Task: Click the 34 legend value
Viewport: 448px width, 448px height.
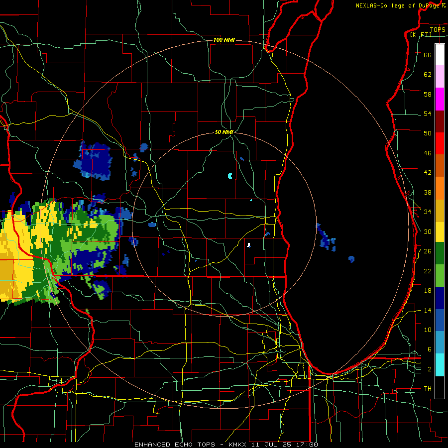Action: 428,212
